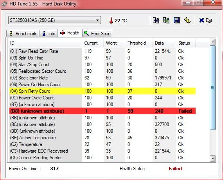Screen dimensions: 223x180
Task: Open the ST3250318AS drive dropdown
Action: click(55, 20)
